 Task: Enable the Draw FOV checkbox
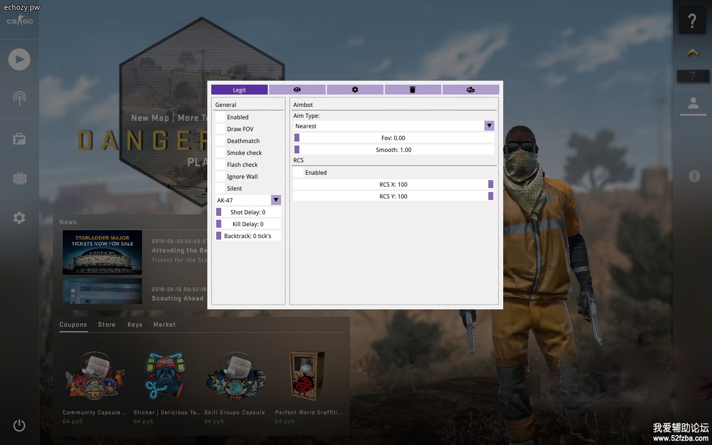(x=220, y=129)
